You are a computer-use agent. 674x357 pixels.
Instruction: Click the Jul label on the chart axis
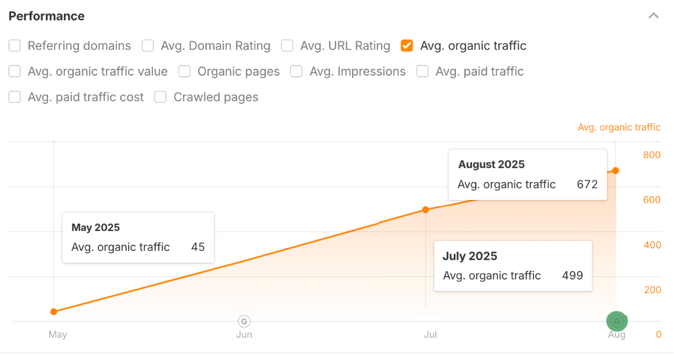pyautogui.click(x=430, y=334)
